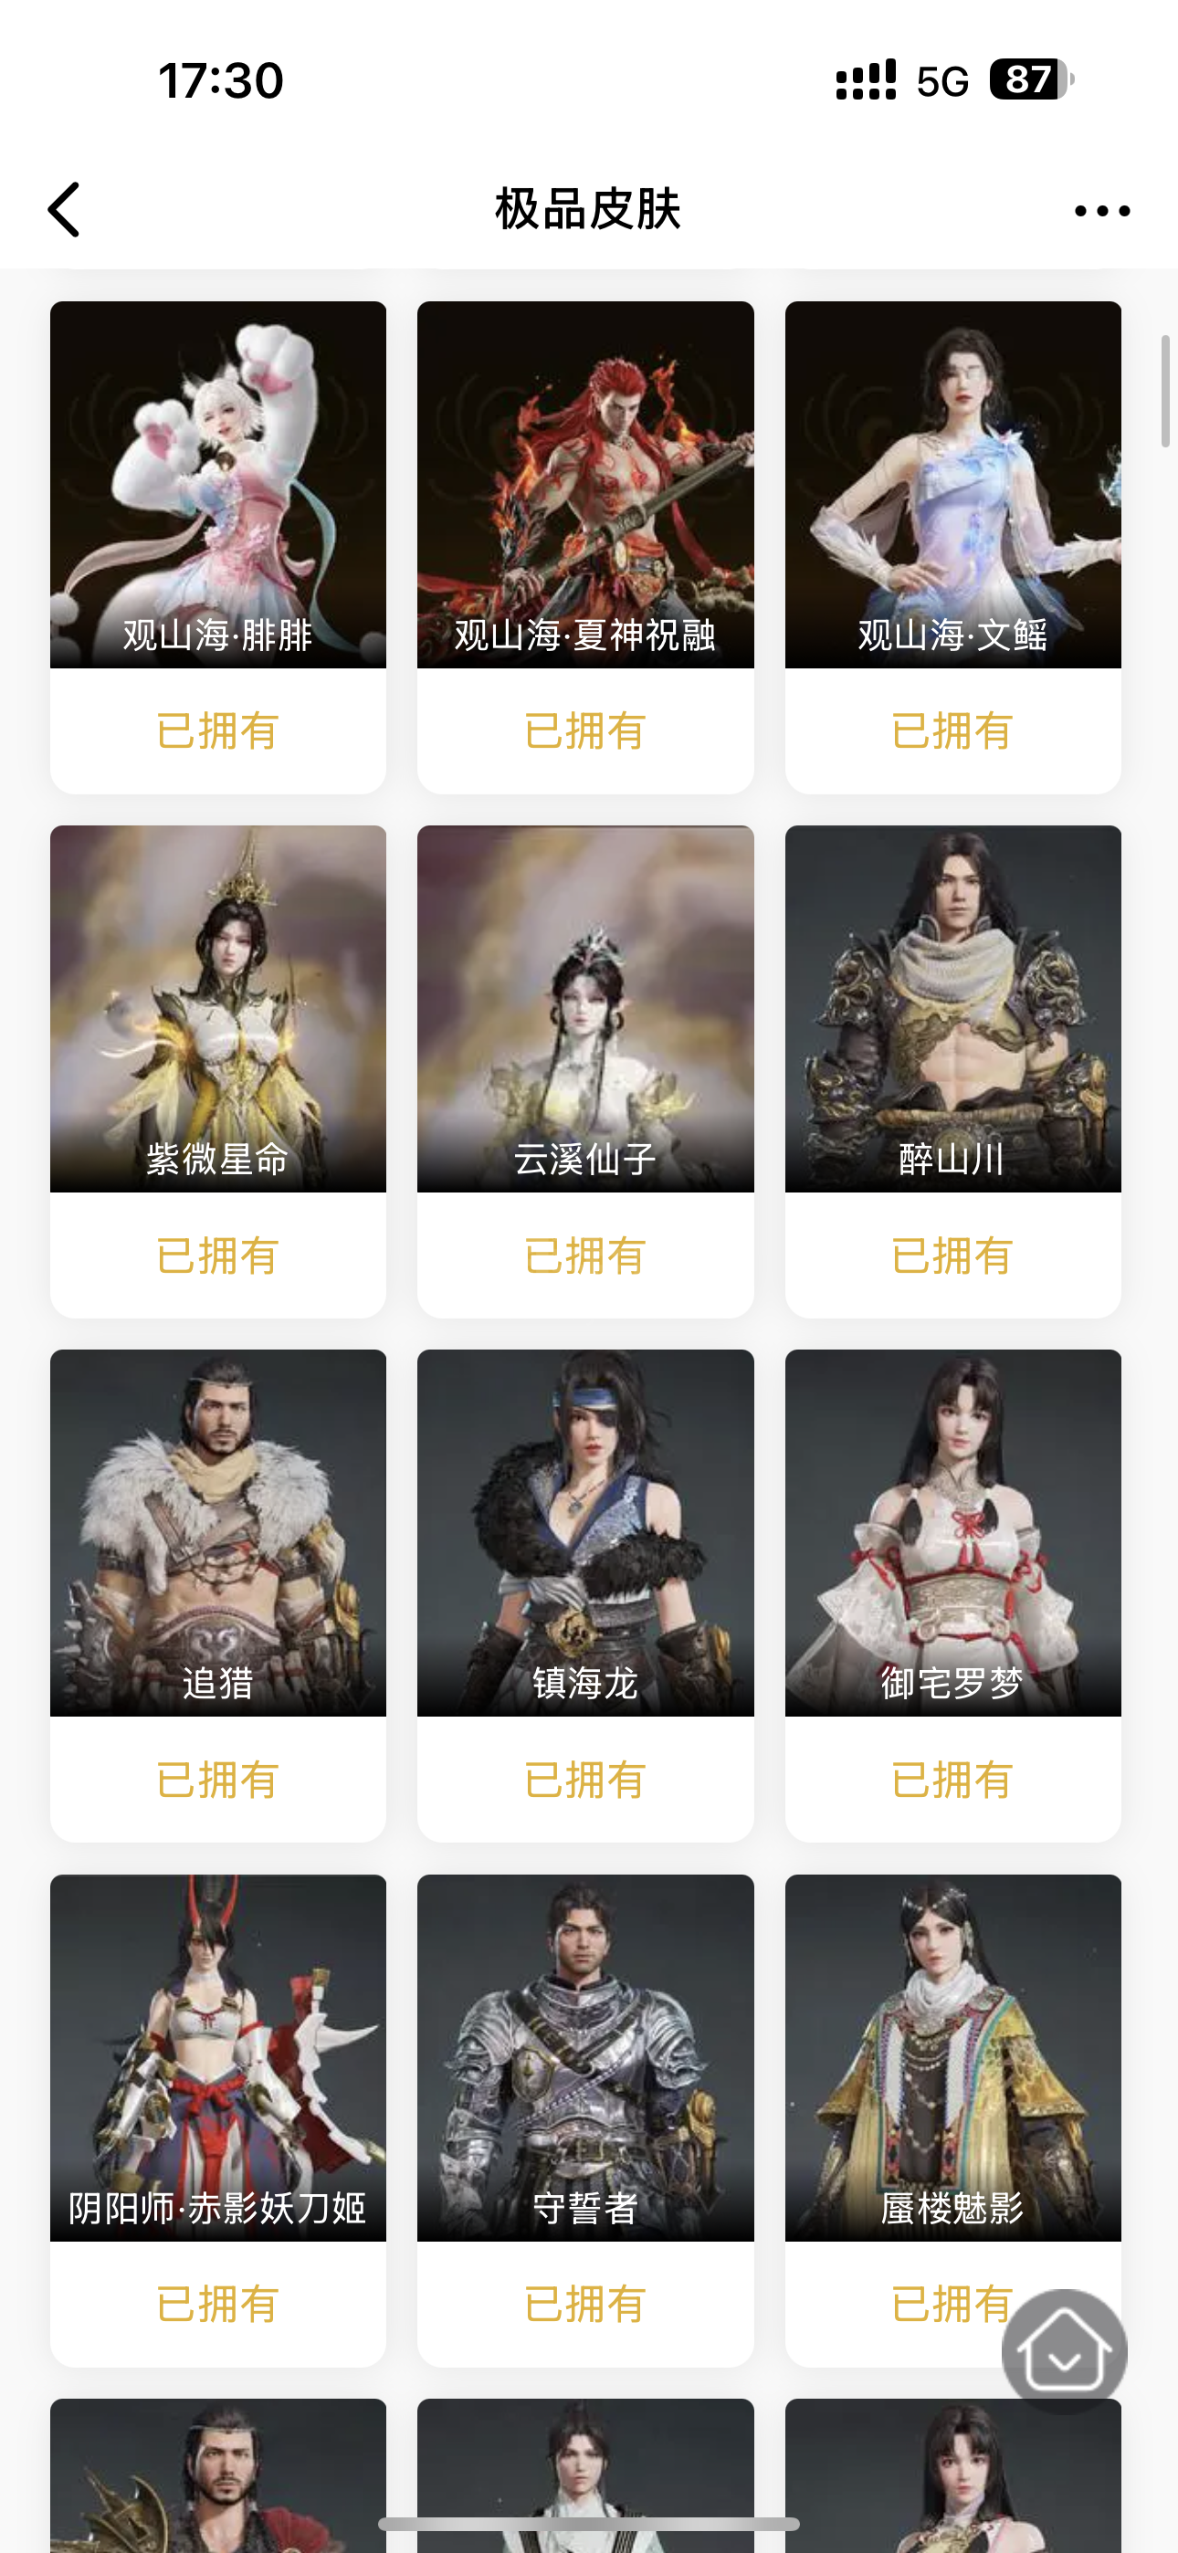Tap the cellular signal bars icon

click(x=866, y=79)
